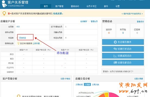The image size is (150, 97).
Task: Open the 客户管理 menu
Action: [59, 6]
